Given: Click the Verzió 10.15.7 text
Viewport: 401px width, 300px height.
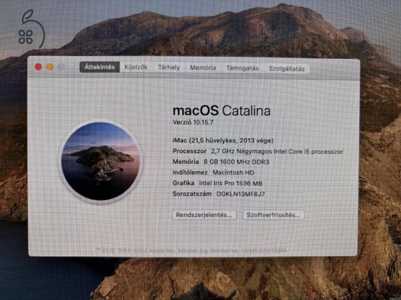Looking at the screenshot, I should pos(193,122).
